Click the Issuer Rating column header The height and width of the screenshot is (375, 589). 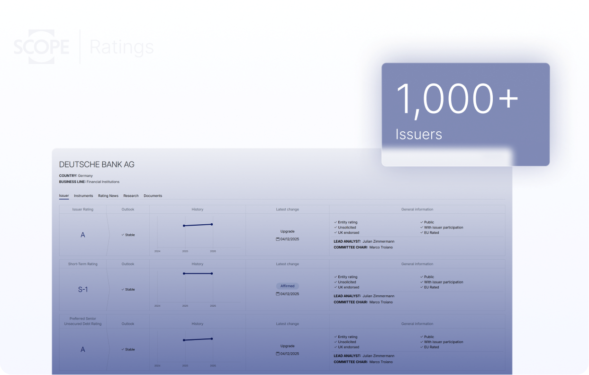pyautogui.click(x=83, y=209)
